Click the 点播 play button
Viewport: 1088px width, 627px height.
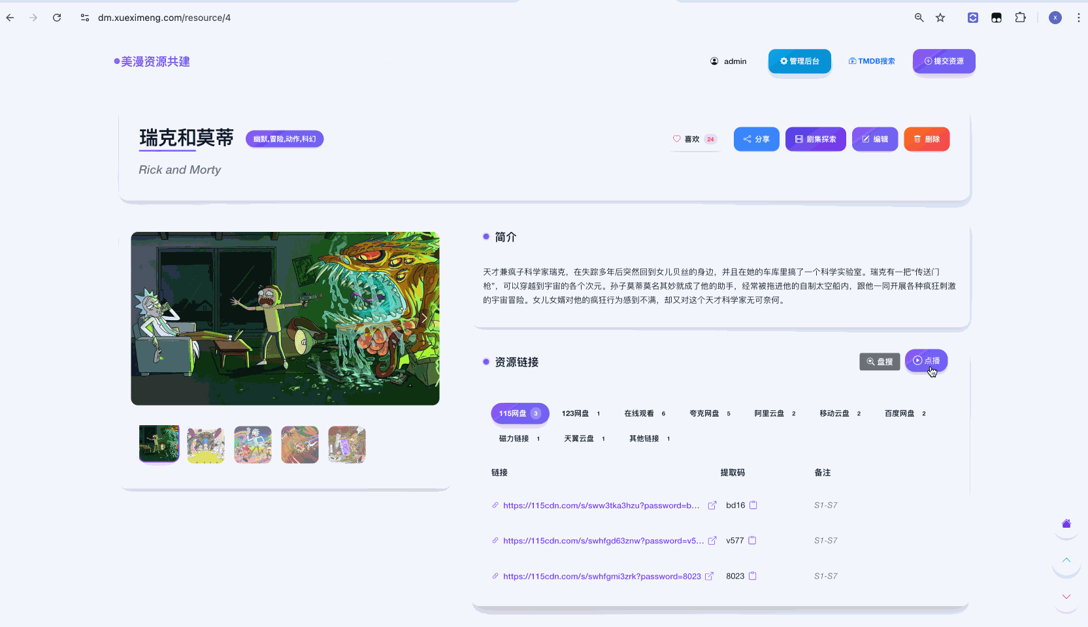[x=926, y=361]
